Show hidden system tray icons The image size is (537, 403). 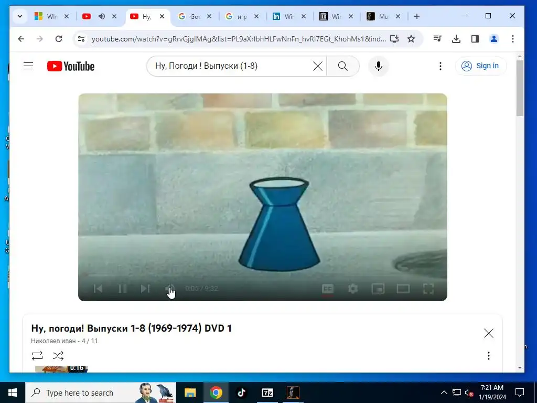click(444, 393)
